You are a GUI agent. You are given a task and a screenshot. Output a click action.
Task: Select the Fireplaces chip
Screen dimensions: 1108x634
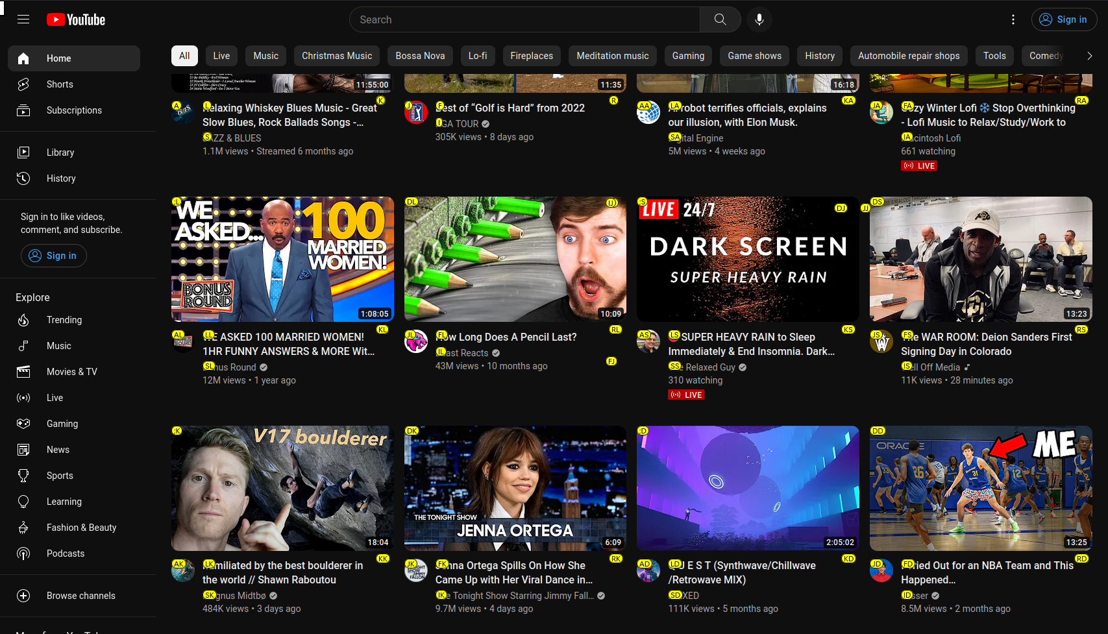click(x=532, y=56)
